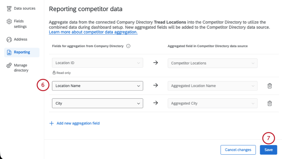Viewport: 282px width, 159px height.
Task: Click the Fields settings gear icon
Action: point(9,22)
